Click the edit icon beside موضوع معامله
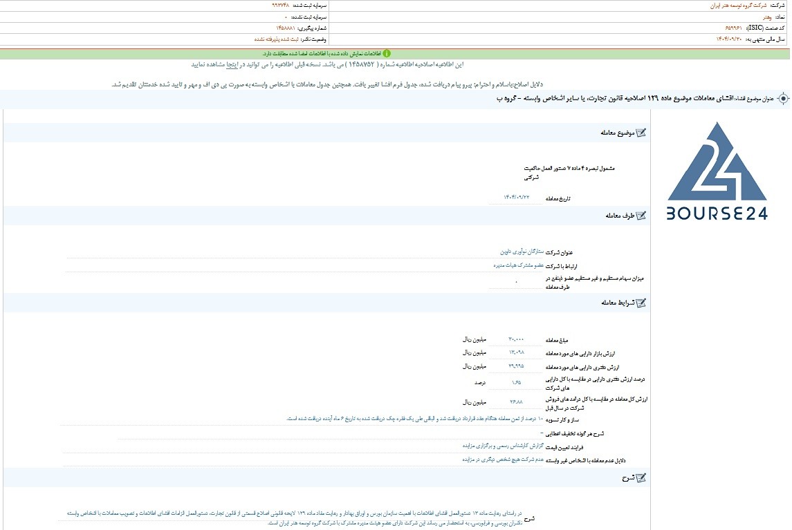This screenshot has height=530, width=792. 641,133
